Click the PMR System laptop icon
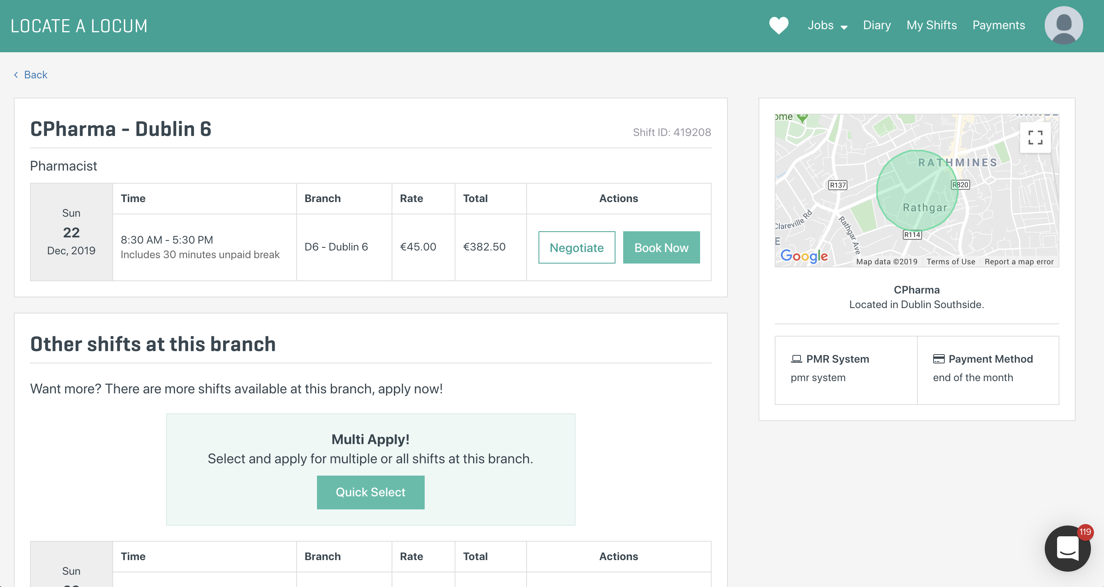The image size is (1104, 587). (x=796, y=359)
